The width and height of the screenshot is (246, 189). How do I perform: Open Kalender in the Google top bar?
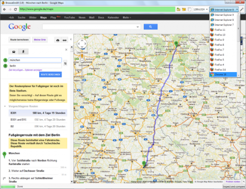pyautogui.click(x=113, y=17)
